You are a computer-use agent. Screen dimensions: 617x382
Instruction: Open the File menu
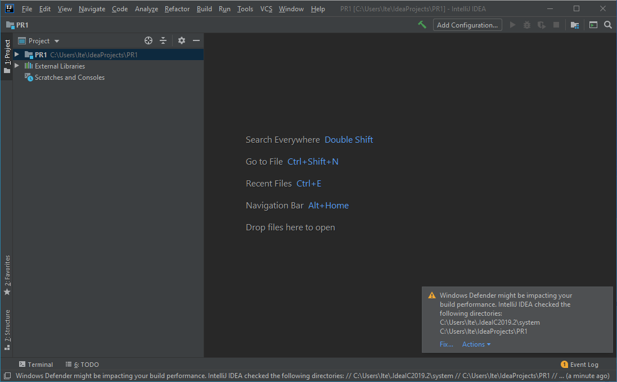pyautogui.click(x=27, y=8)
